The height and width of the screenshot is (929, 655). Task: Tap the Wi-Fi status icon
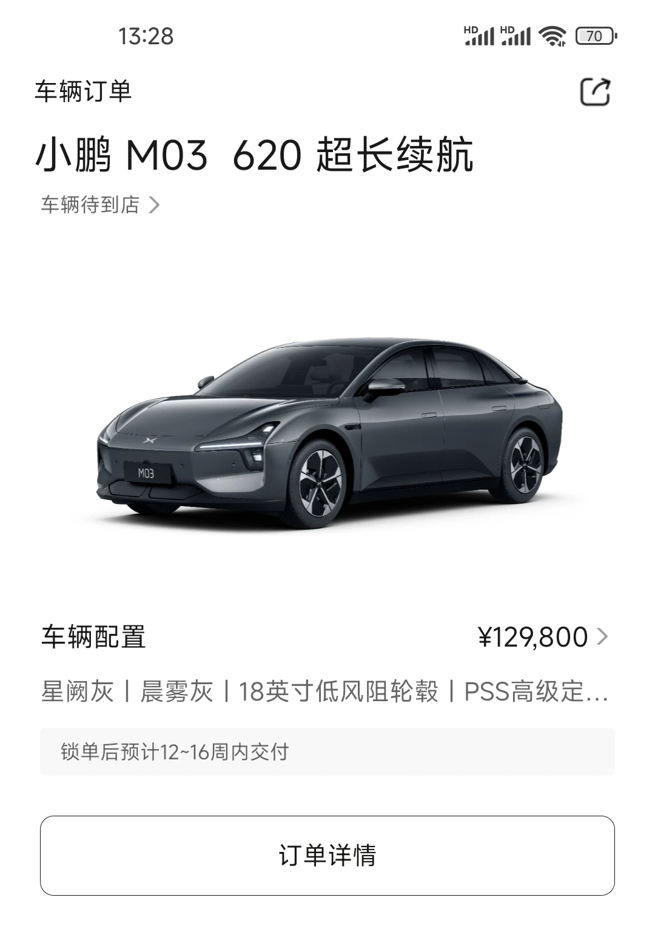click(553, 36)
